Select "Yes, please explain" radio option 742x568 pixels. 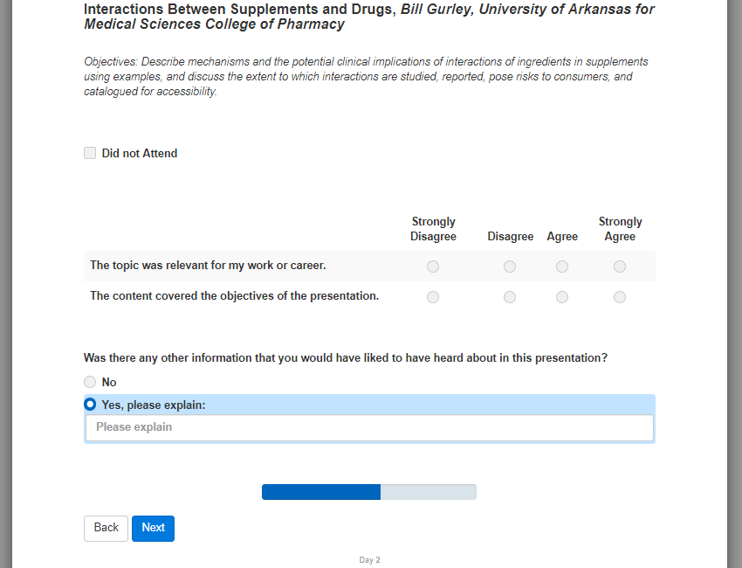click(90, 405)
